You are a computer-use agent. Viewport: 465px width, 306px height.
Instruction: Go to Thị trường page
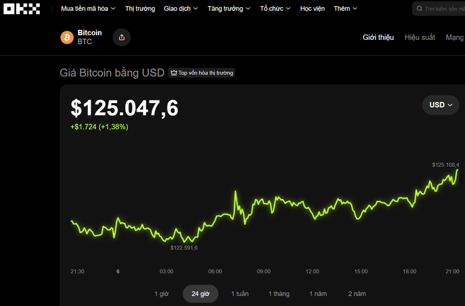click(x=140, y=9)
